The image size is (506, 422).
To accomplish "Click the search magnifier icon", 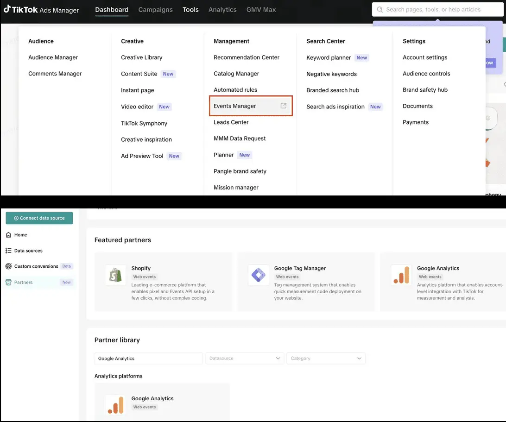I will coord(380,10).
